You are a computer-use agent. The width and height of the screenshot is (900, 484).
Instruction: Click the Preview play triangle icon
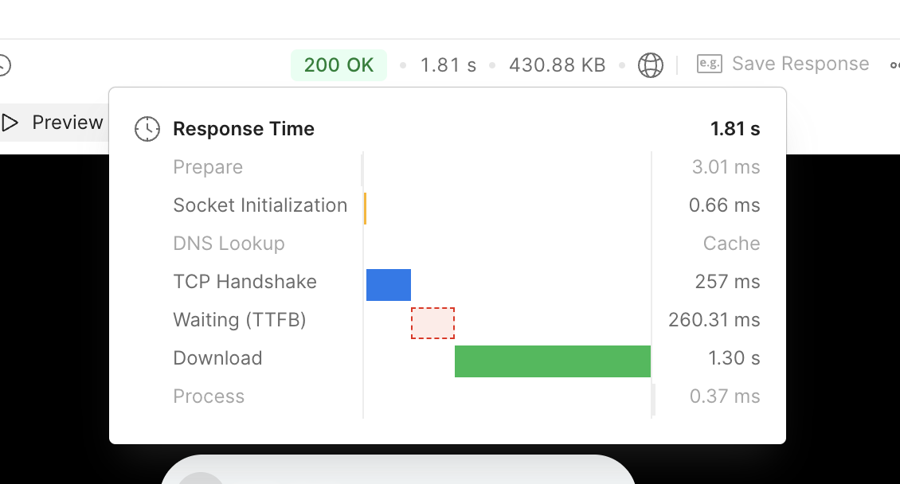(10, 123)
